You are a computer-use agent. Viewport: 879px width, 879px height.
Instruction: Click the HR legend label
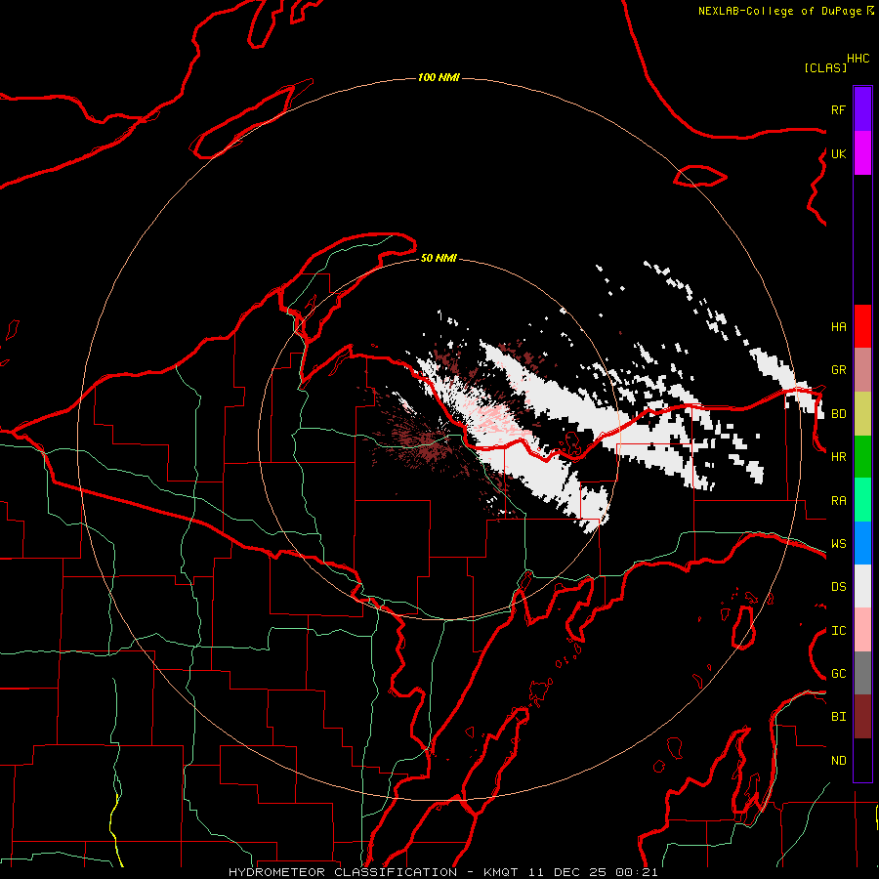pos(839,457)
